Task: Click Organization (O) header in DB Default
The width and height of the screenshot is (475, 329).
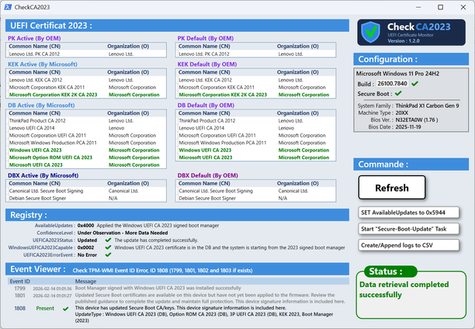Action: (298, 113)
